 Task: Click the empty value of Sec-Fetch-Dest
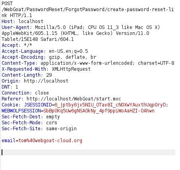53,117
